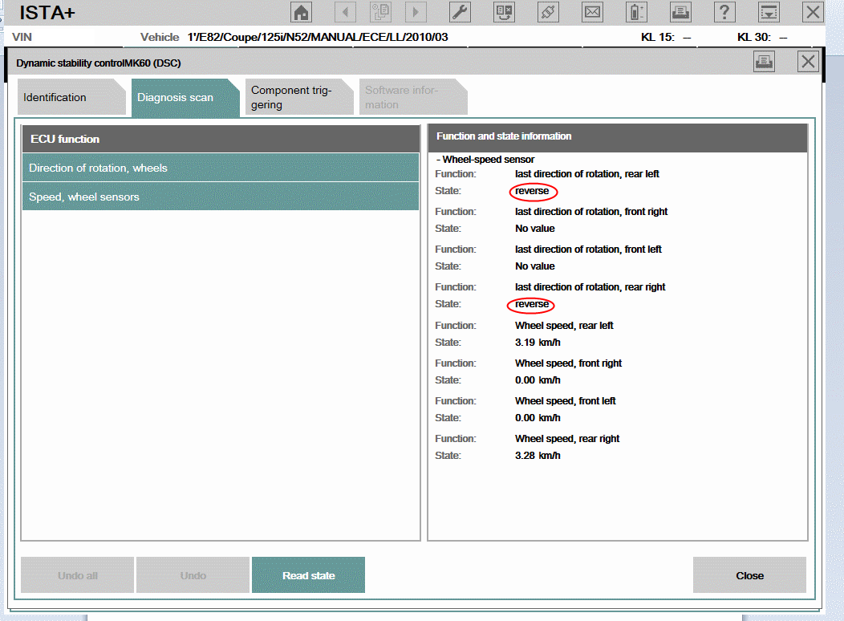Open the Component triggering tab
This screenshot has width=844, height=621.
point(299,97)
